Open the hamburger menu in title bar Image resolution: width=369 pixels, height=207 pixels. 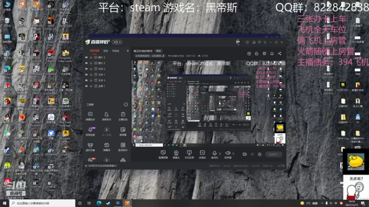(x=265, y=42)
